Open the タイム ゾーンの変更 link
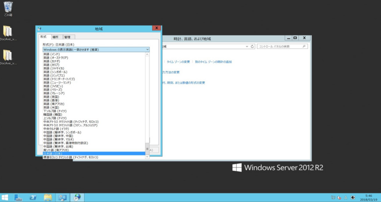The image size is (381, 202). point(178,62)
